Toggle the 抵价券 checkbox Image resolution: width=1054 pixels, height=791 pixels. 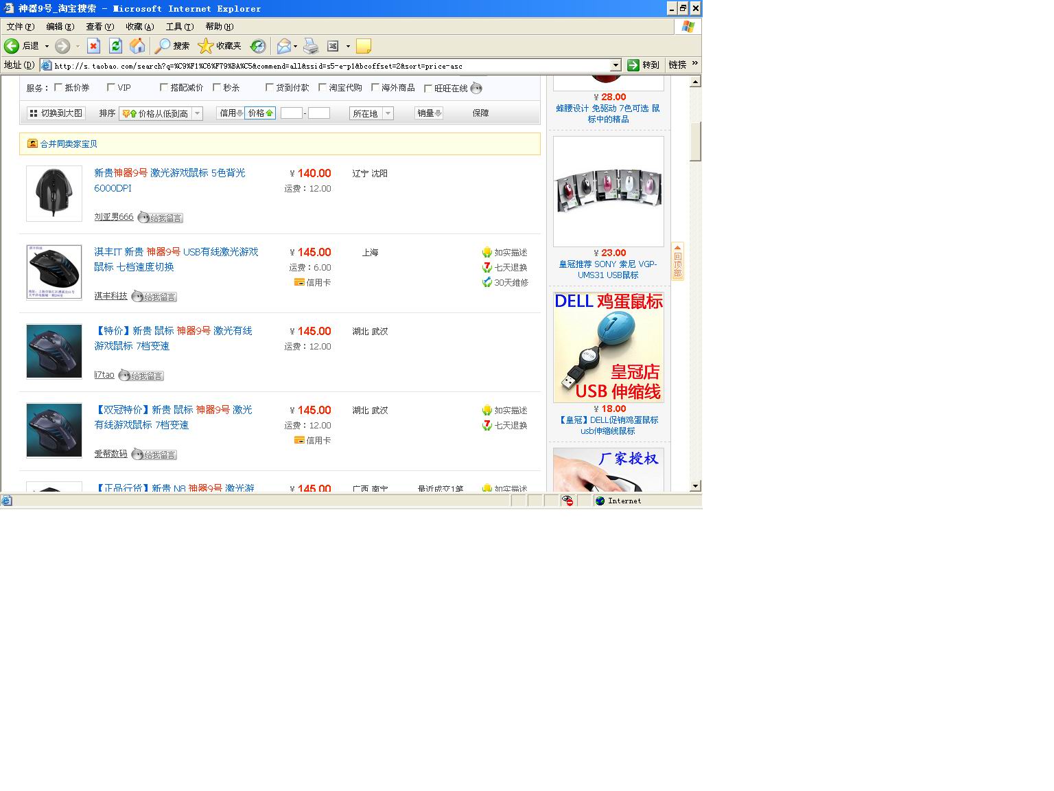pos(58,87)
